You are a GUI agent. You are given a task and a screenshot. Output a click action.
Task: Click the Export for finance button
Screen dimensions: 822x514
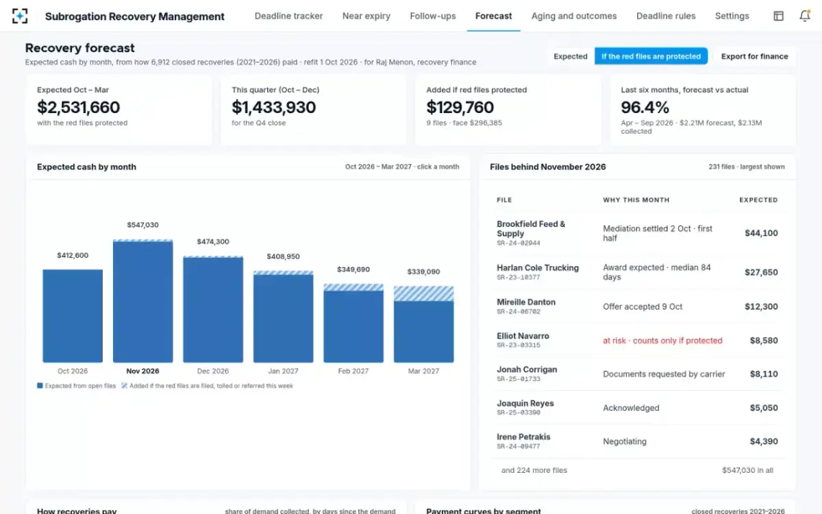pos(754,56)
